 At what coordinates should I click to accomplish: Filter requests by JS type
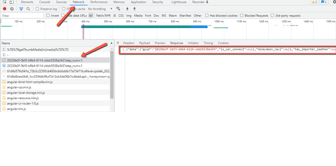tap(115, 16)
